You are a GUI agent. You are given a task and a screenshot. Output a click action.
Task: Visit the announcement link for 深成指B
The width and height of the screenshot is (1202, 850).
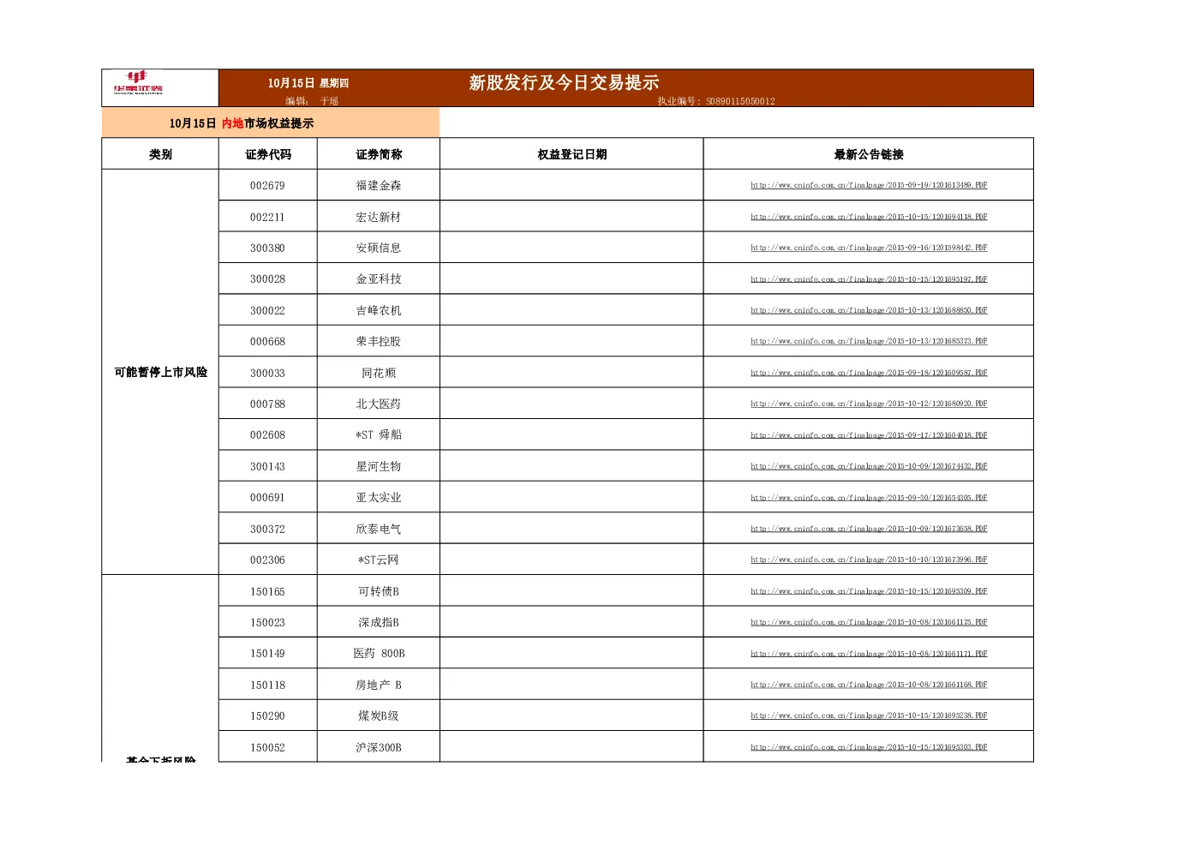[869, 622]
